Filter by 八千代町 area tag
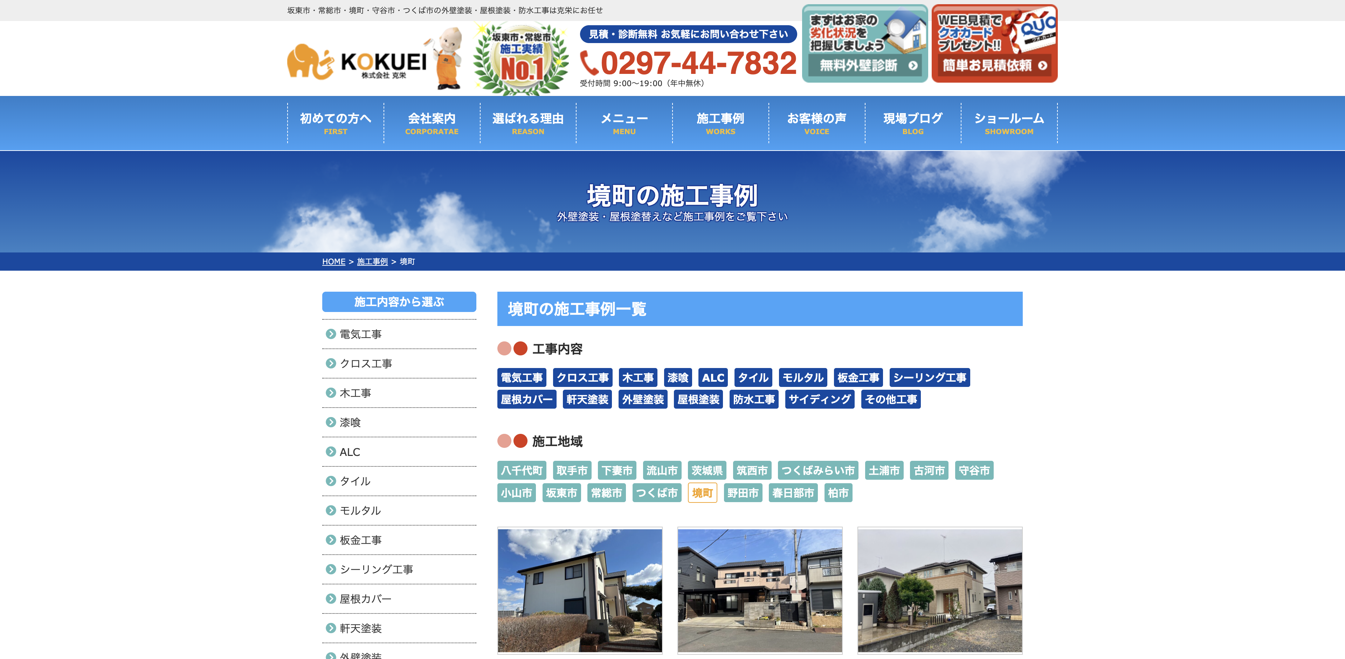Viewport: 1345px width, 659px height. pyautogui.click(x=522, y=470)
